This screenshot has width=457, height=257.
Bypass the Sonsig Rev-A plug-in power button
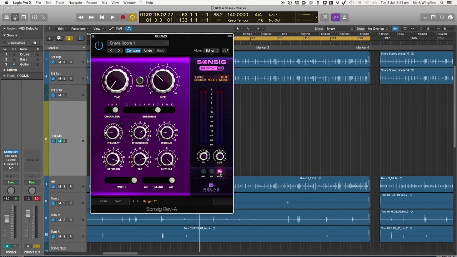tap(99, 45)
